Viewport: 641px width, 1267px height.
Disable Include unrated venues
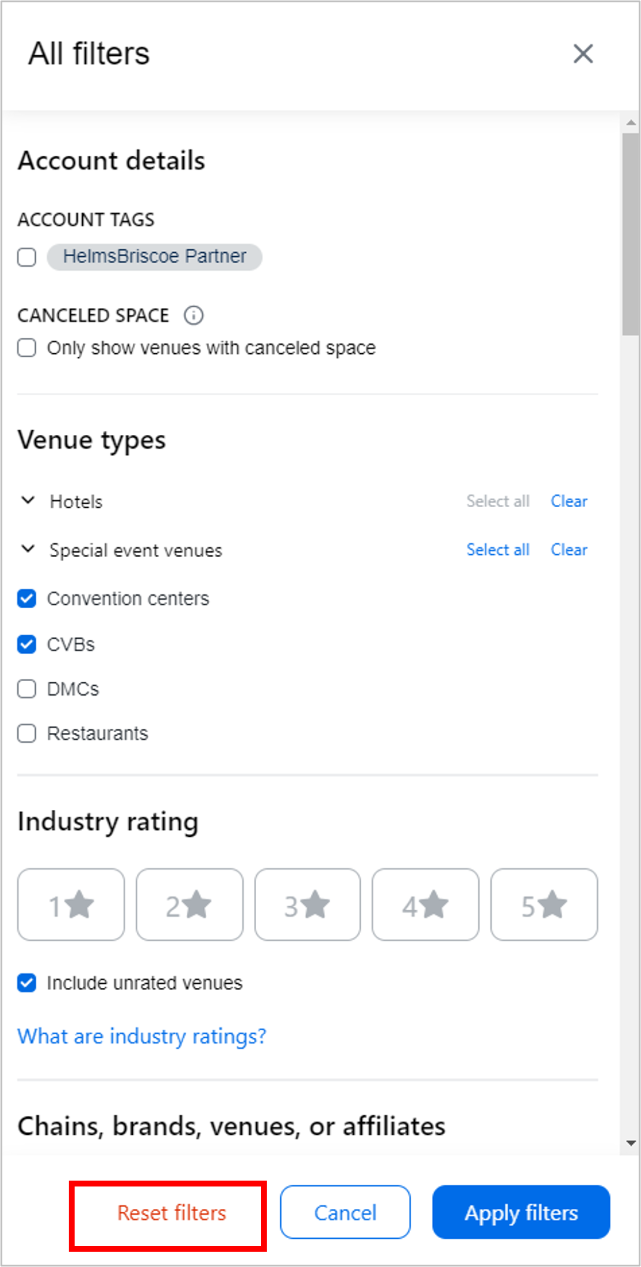26,983
